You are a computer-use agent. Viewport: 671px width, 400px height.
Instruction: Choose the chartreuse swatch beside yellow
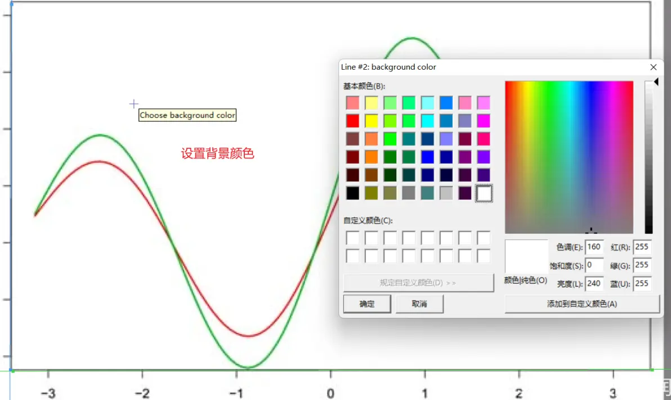[390, 121]
